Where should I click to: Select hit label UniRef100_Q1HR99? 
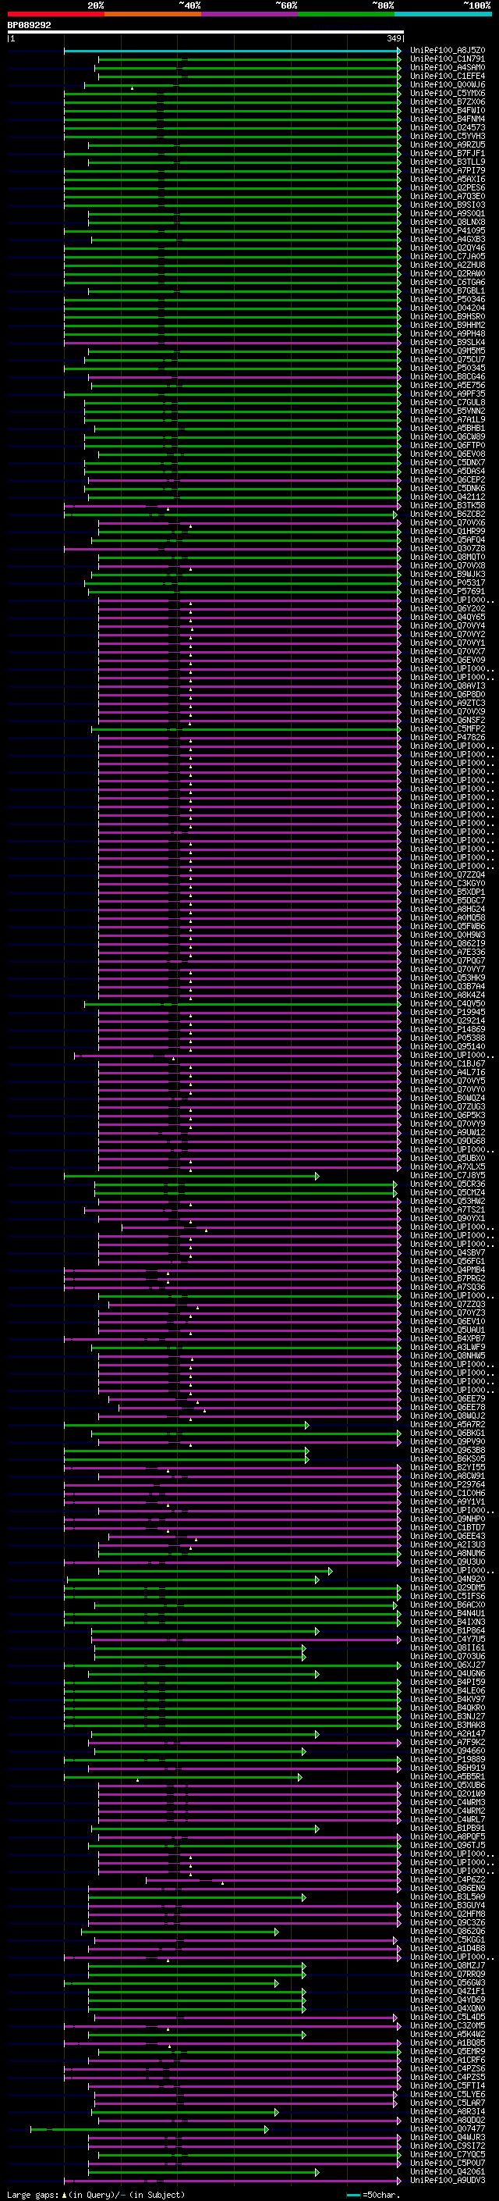pos(448,532)
